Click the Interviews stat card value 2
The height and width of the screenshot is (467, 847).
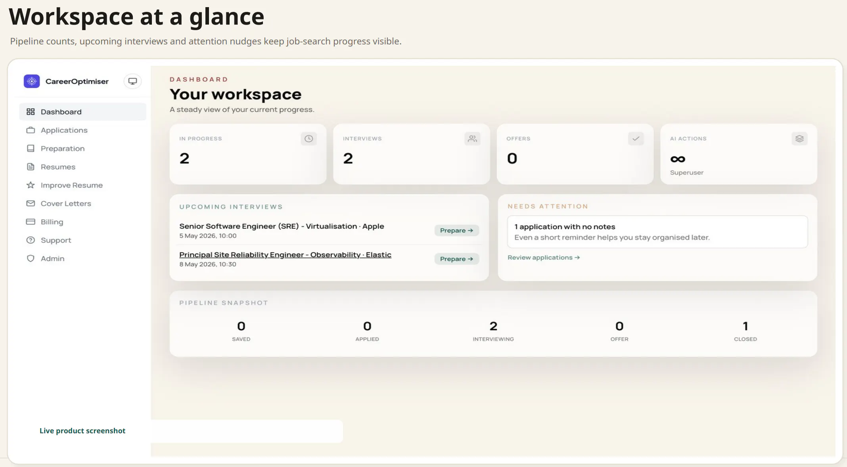348,159
